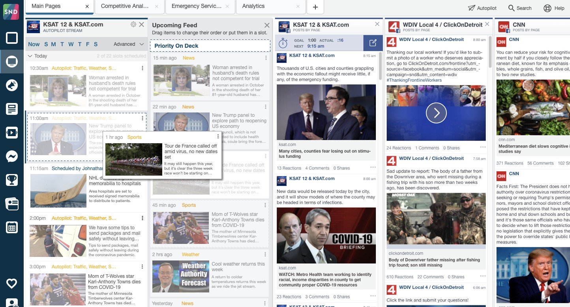Open more options on stimulus funding post
Screen dimensions: 570x307
point(373,167)
